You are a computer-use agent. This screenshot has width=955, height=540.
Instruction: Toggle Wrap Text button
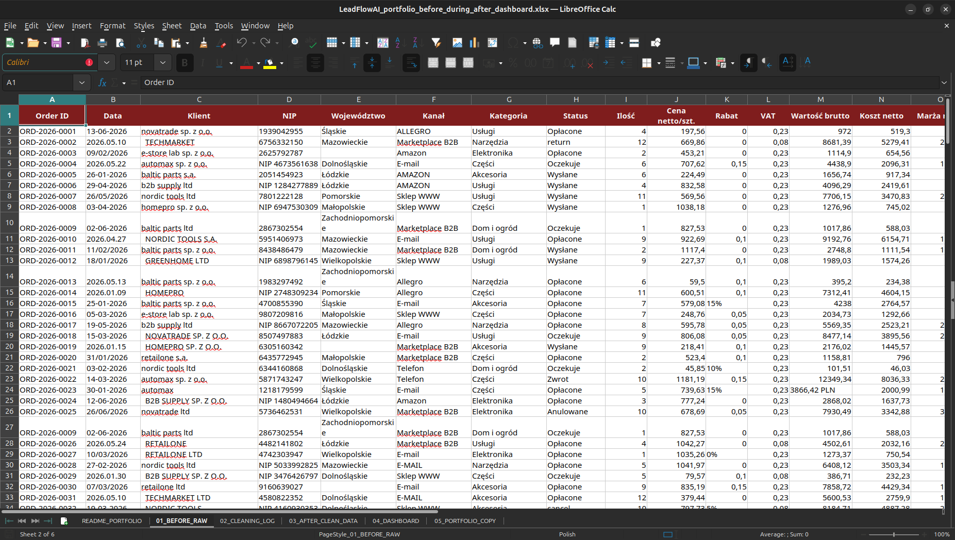[411, 63]
